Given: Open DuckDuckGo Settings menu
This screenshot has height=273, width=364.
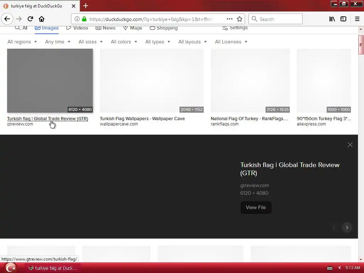Looking at the screenshot, I should pos(235,28).
